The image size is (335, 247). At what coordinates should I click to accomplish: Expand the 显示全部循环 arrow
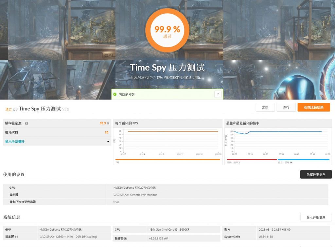click(x=108, y=142)
